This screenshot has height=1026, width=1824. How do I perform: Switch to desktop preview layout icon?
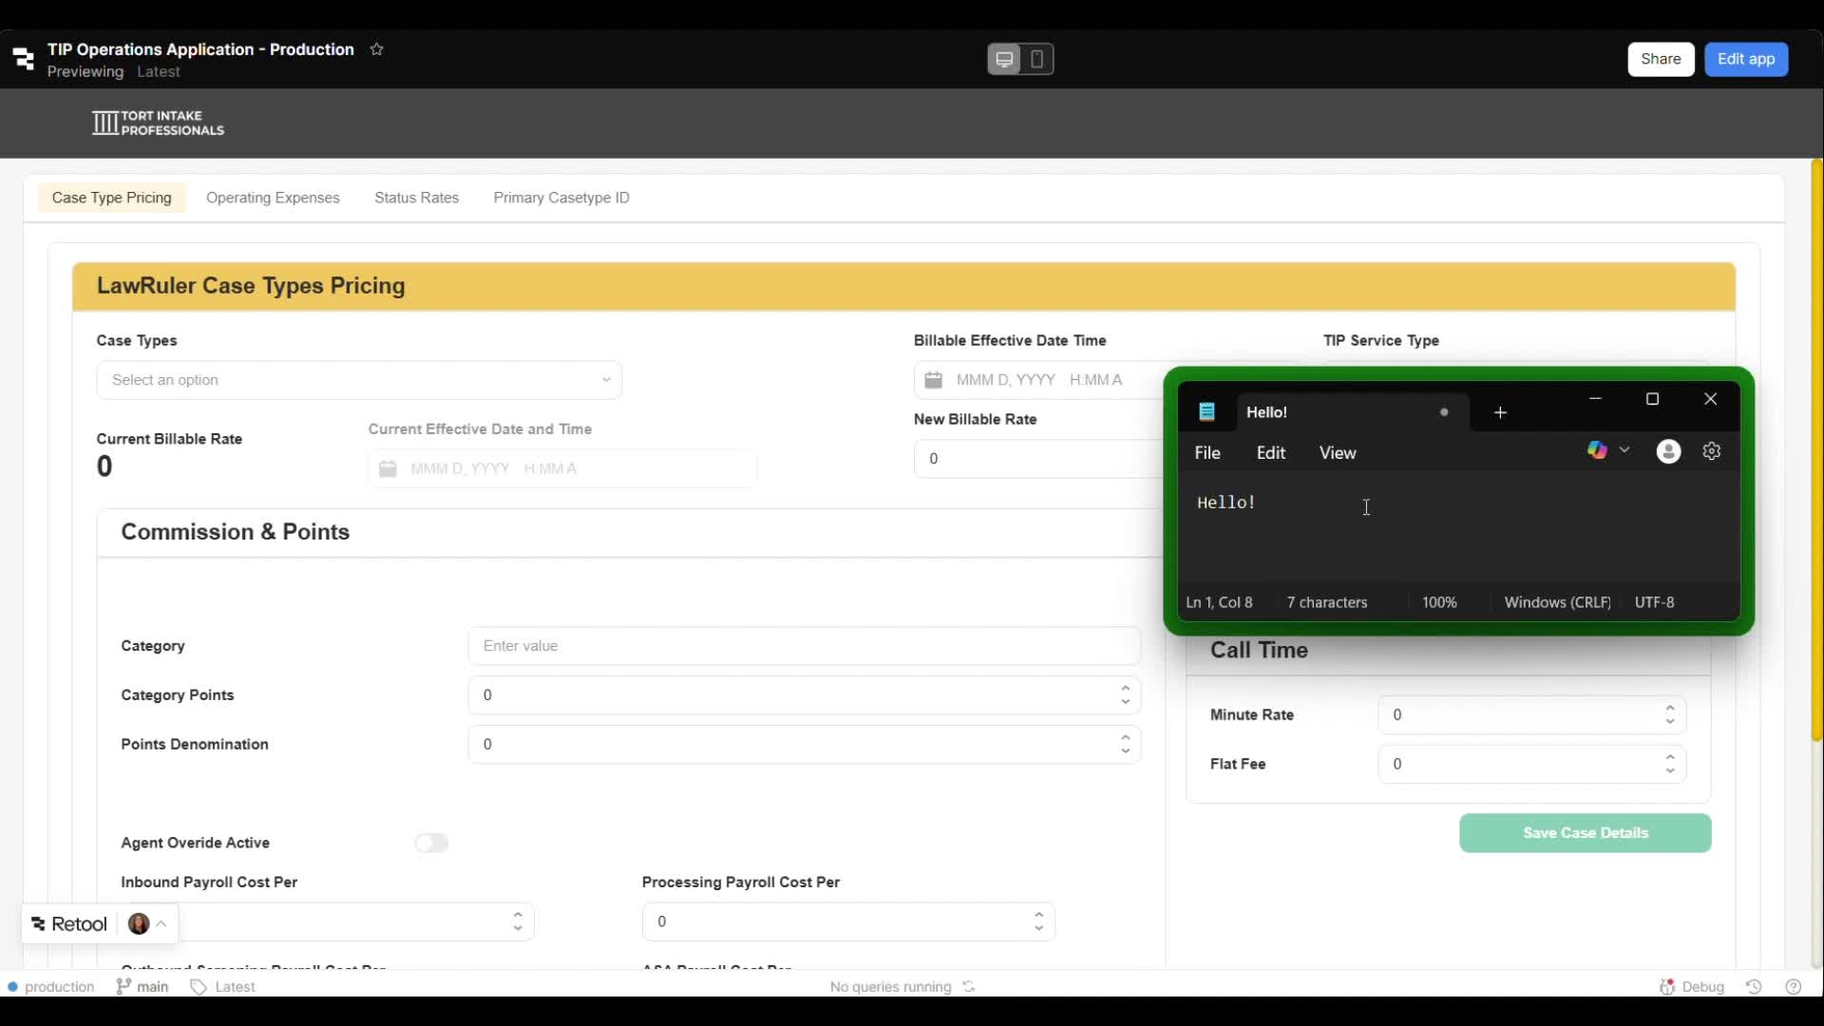click(x=1004, y=60)
